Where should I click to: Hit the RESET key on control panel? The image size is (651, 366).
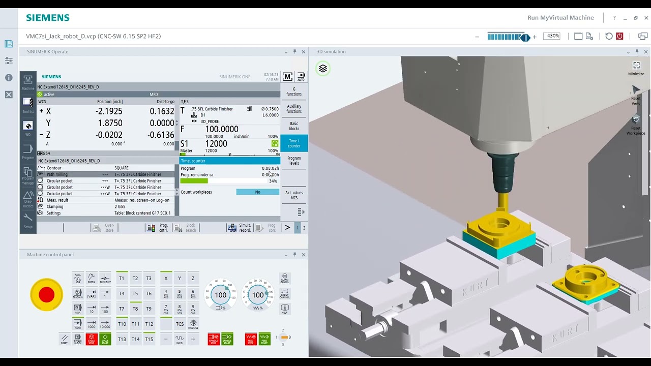(64, 339)
